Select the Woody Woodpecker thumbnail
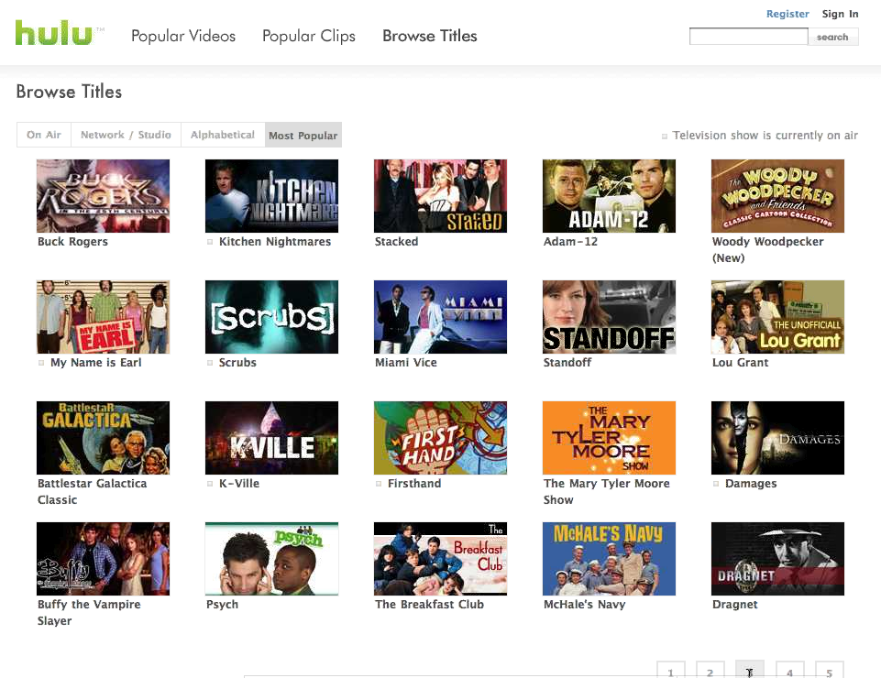The height and width of the screenshot is (678, 881). coord(777,196)
